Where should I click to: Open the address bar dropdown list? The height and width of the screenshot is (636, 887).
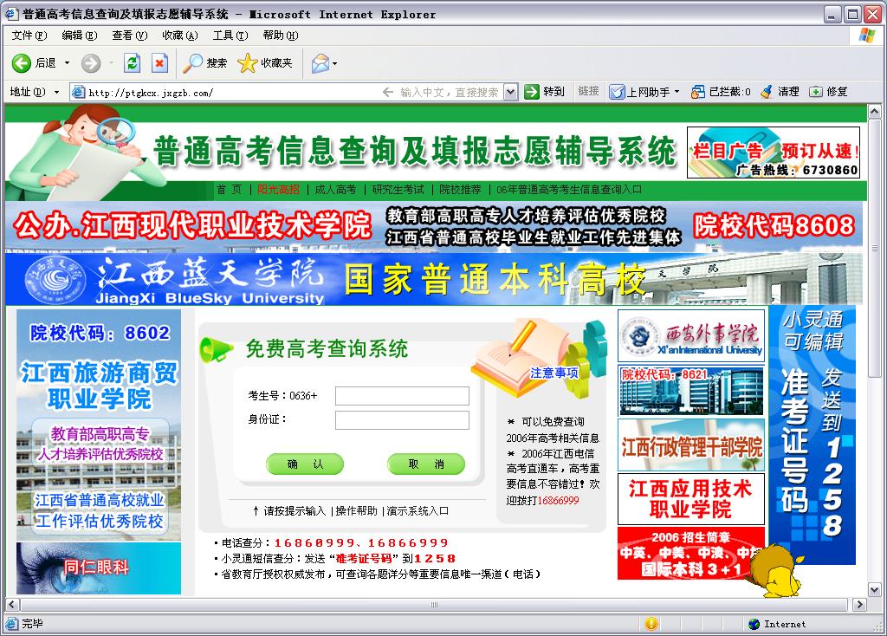tap(510, 92)
